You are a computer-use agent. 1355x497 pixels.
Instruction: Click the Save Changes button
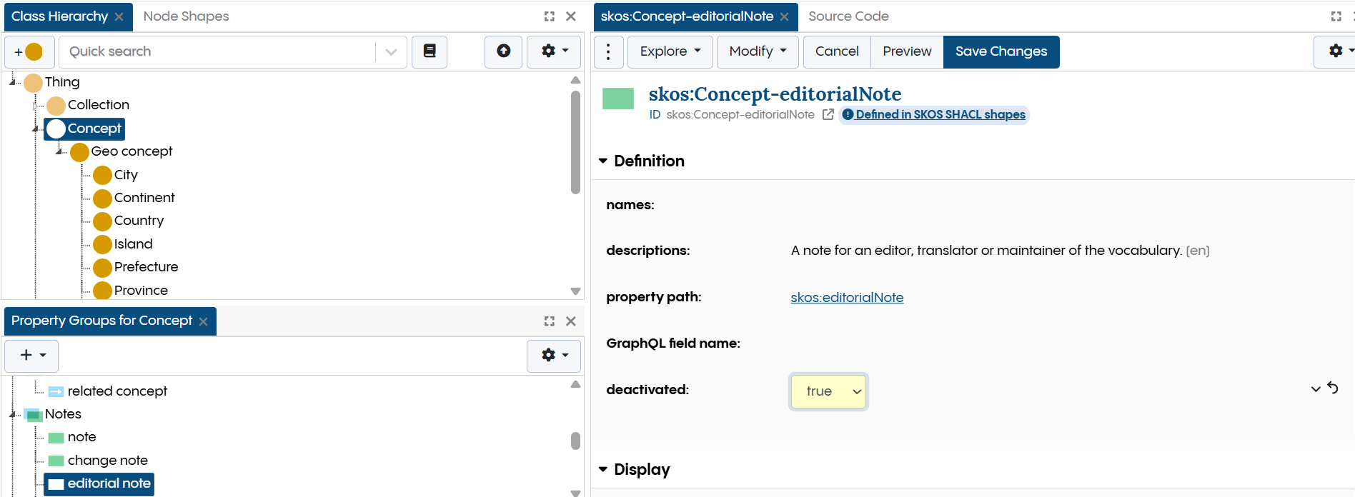pyautogui.click(x=1001, y=51)
